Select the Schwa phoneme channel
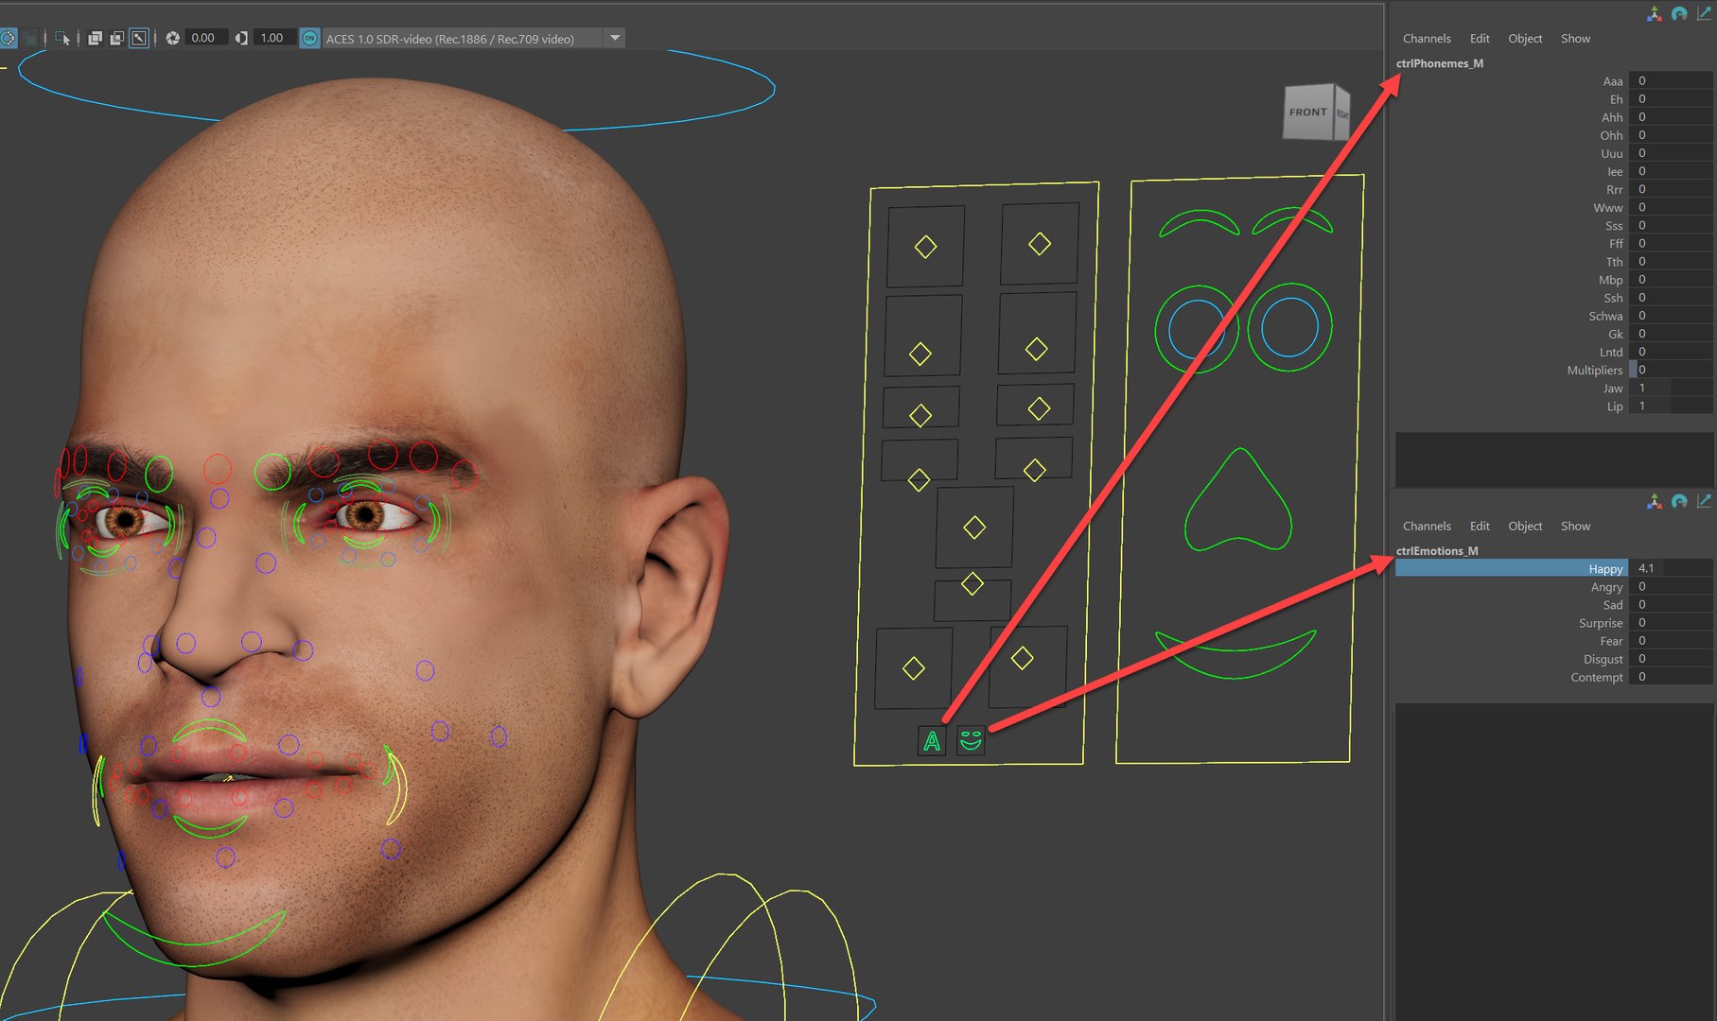This screenshot has width=1717, height=1021. tap(1605, 316)
